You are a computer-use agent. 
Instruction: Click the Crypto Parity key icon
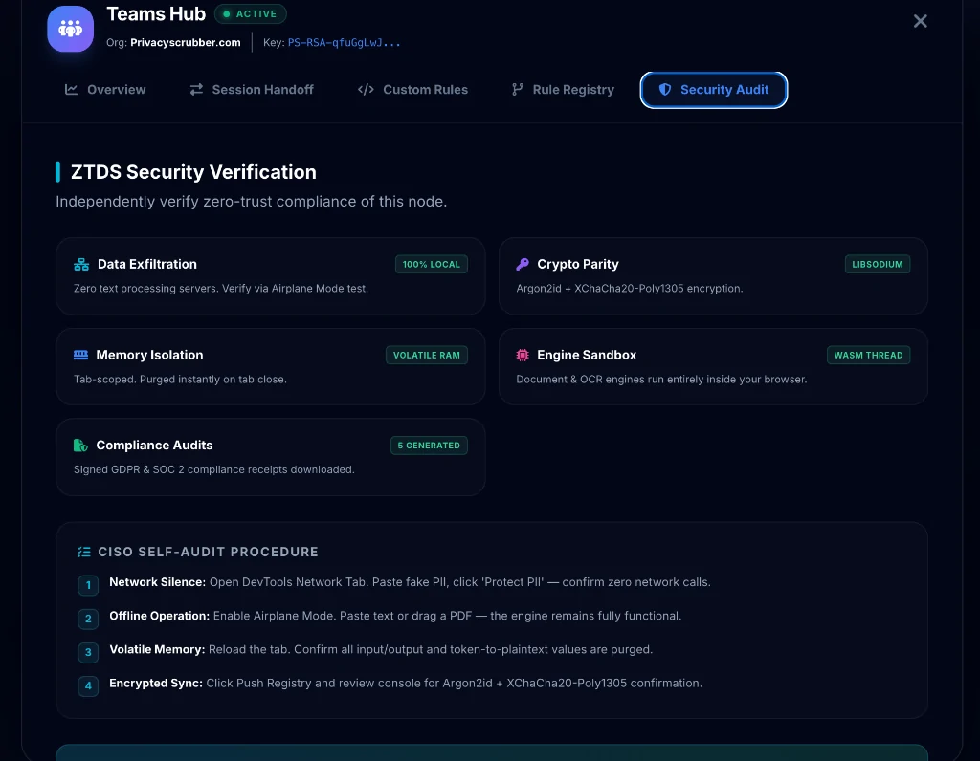tap(523, 264)
